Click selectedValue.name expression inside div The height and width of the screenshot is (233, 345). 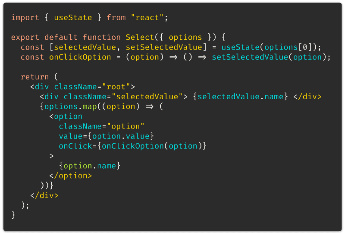pyautogui.click(x=241, y=97)
